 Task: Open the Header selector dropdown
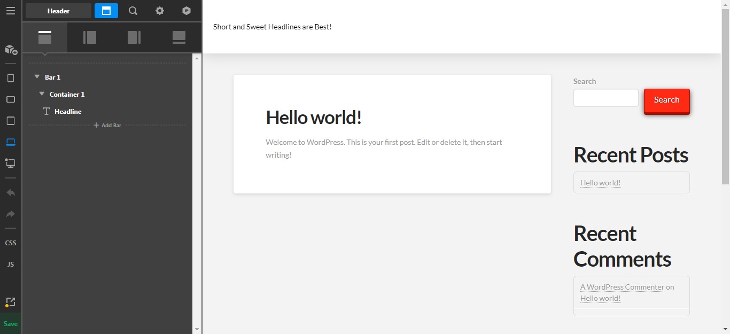coord(58,11)
